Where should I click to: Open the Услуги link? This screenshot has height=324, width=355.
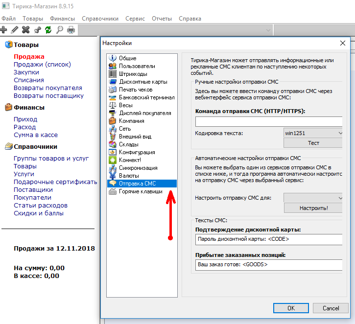[x=24, y=174]
